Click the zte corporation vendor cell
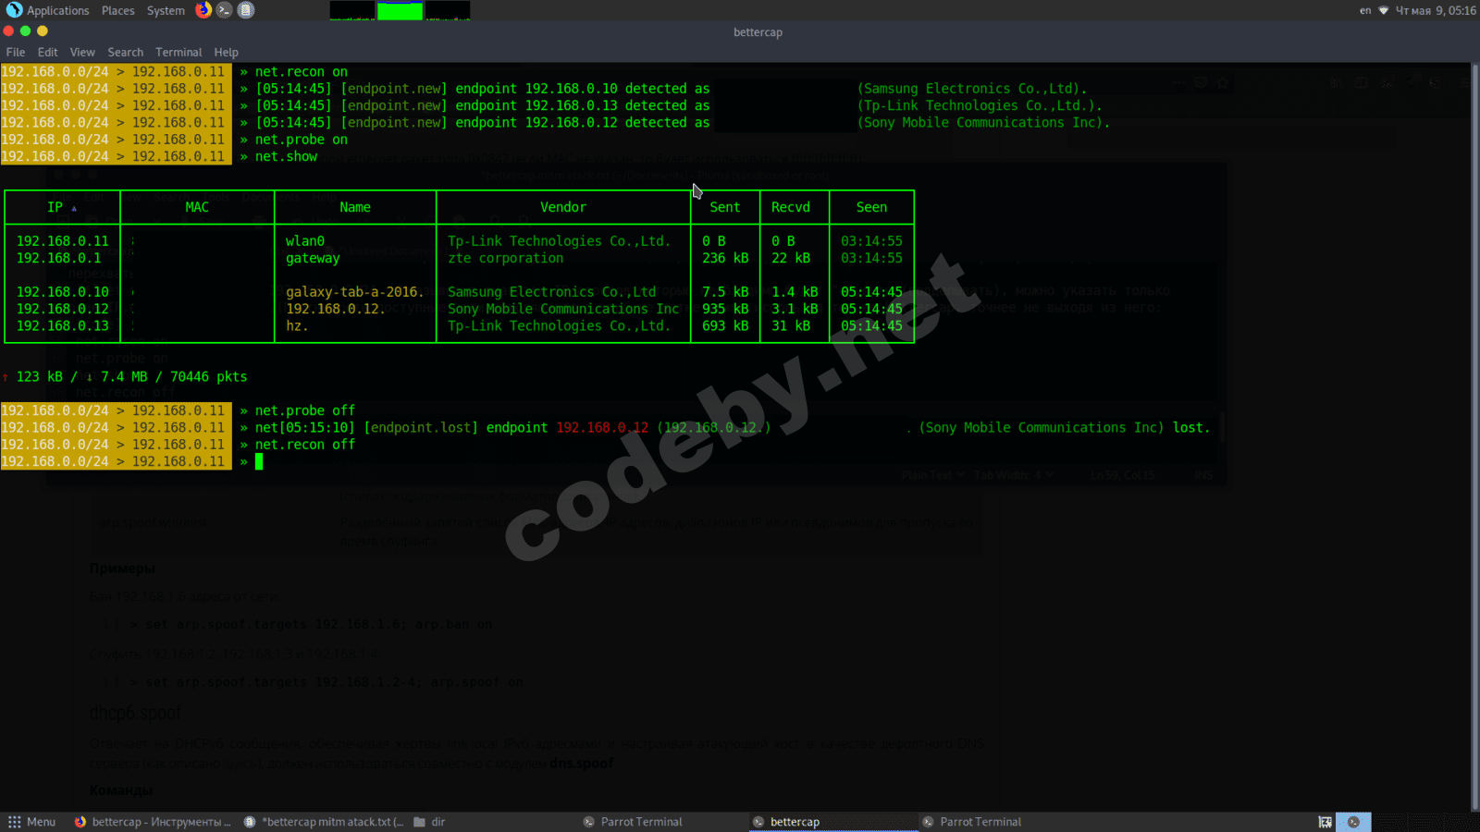Screen dimensions: 1480x832 coord(505,259)
